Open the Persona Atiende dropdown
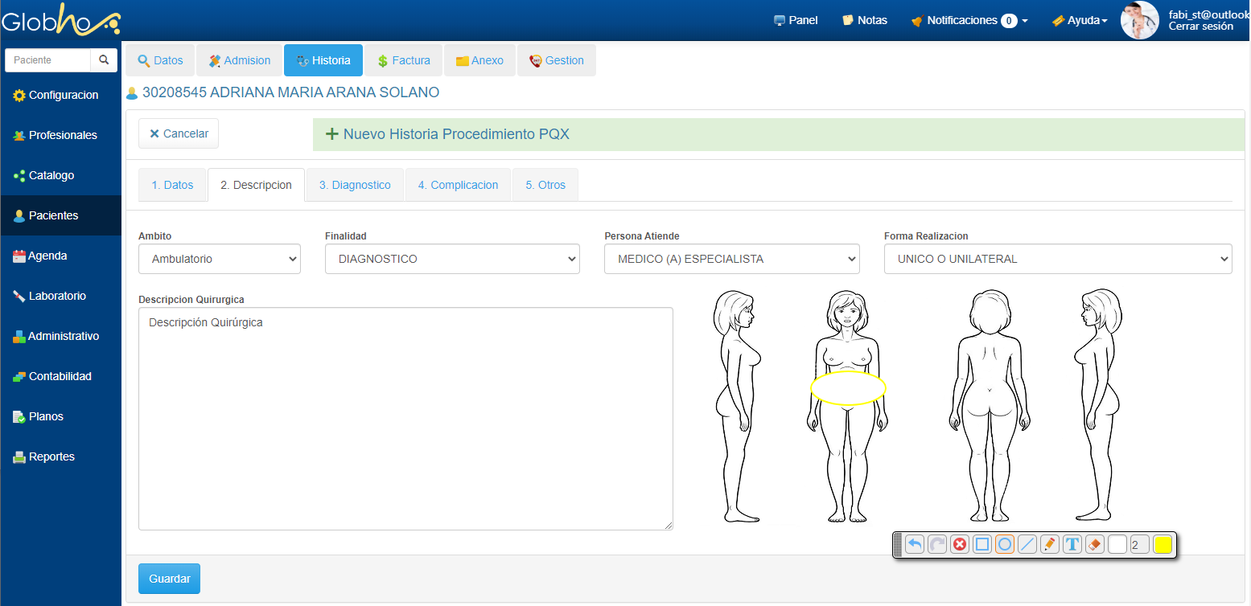The height and width of the screenshot is (606, 1251). [x=731, y=259]
